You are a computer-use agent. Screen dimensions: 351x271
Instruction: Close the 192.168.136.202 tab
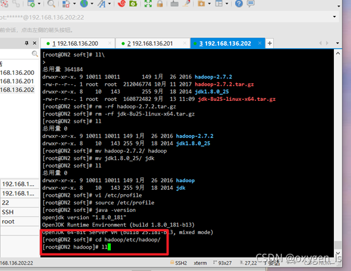(260, 43)
